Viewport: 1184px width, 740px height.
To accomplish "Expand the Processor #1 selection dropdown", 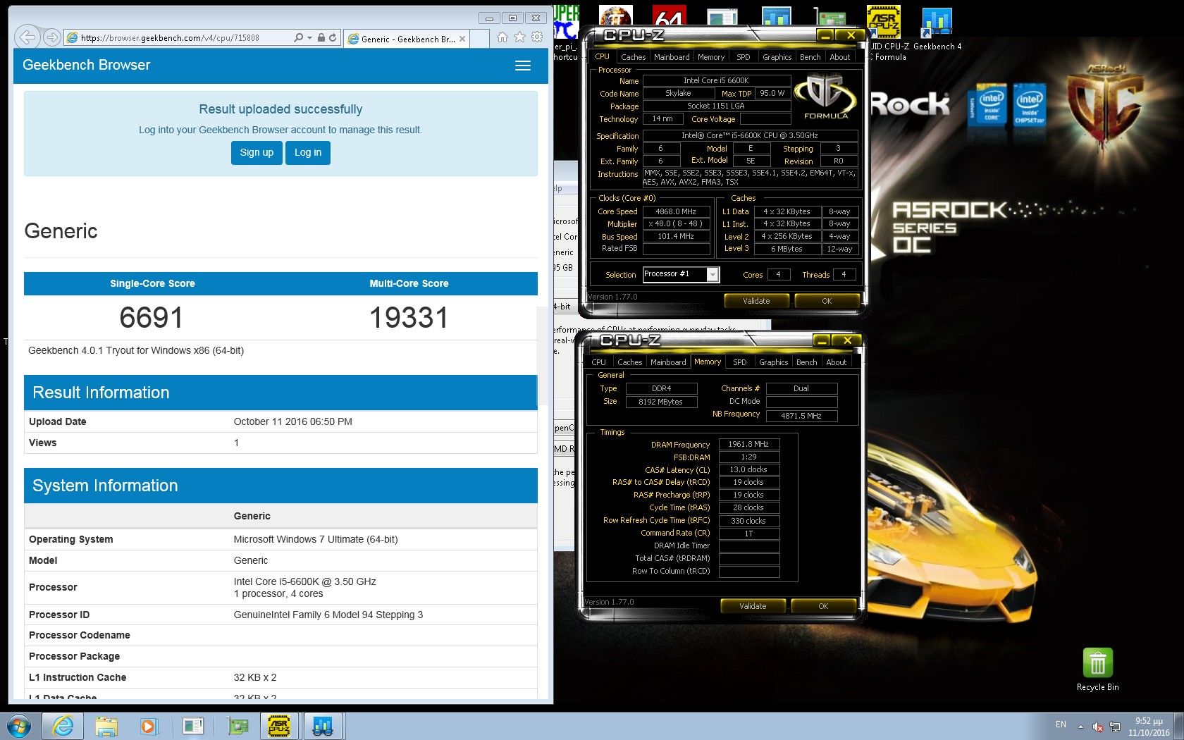I will [x=713, y=275].
